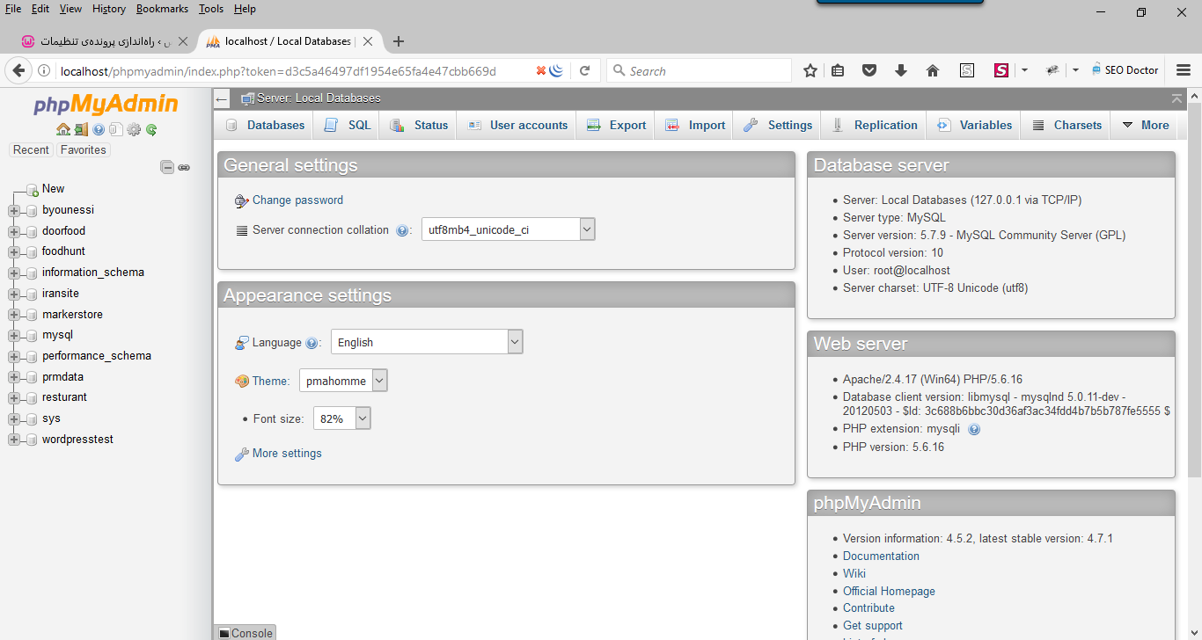Image resolution: width=1202 pixels, height=640 pixels.
Task: Hide navigation panel with left arrow icon
Action: [222, 98]
